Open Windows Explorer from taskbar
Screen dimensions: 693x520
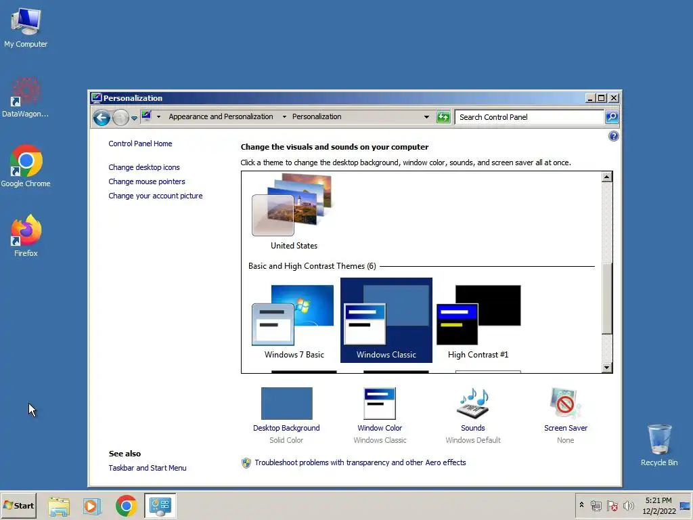pos(59,506)
